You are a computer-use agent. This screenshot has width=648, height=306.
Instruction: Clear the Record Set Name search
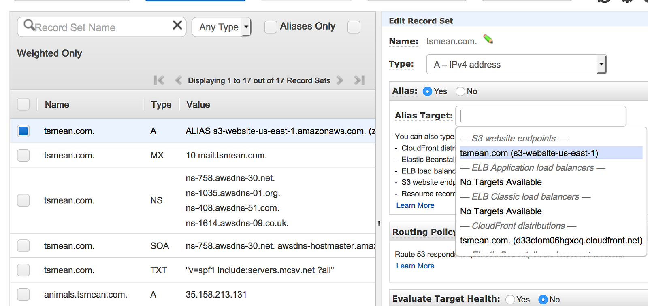[177, 25]
